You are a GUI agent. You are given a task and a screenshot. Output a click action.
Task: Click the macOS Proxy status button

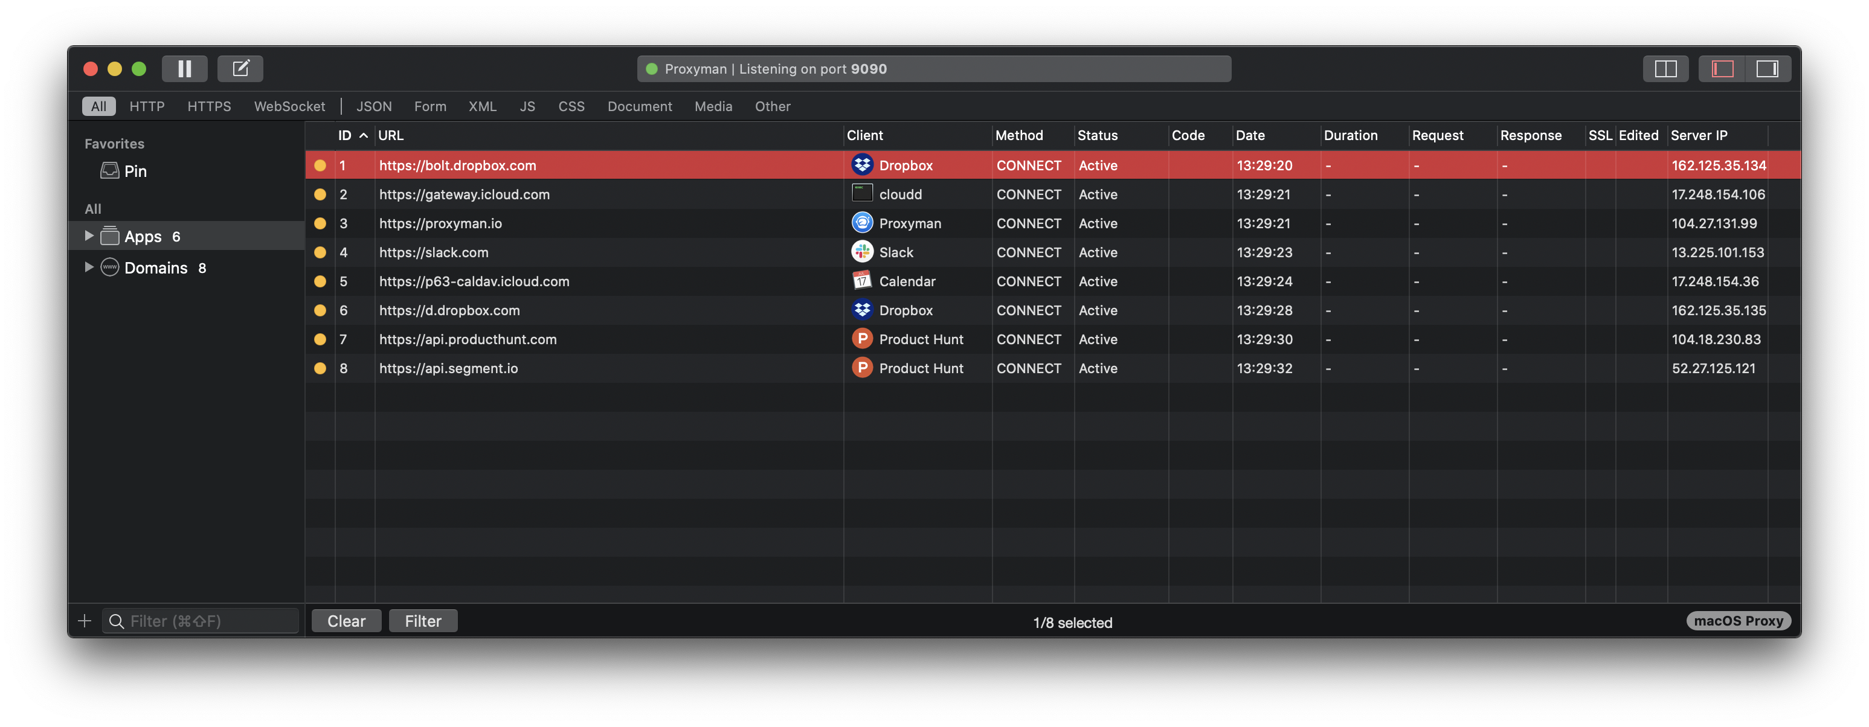[1739, 620]
